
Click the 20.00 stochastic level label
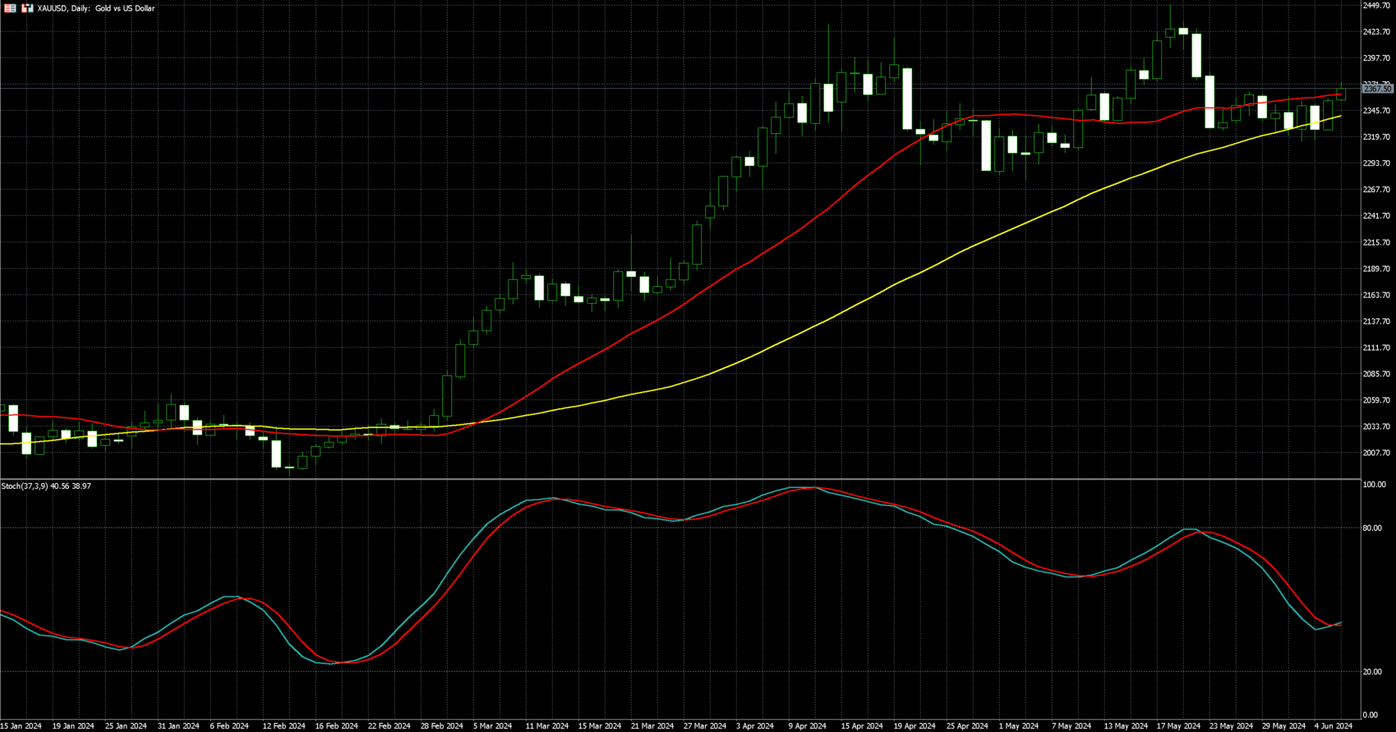1371,672
